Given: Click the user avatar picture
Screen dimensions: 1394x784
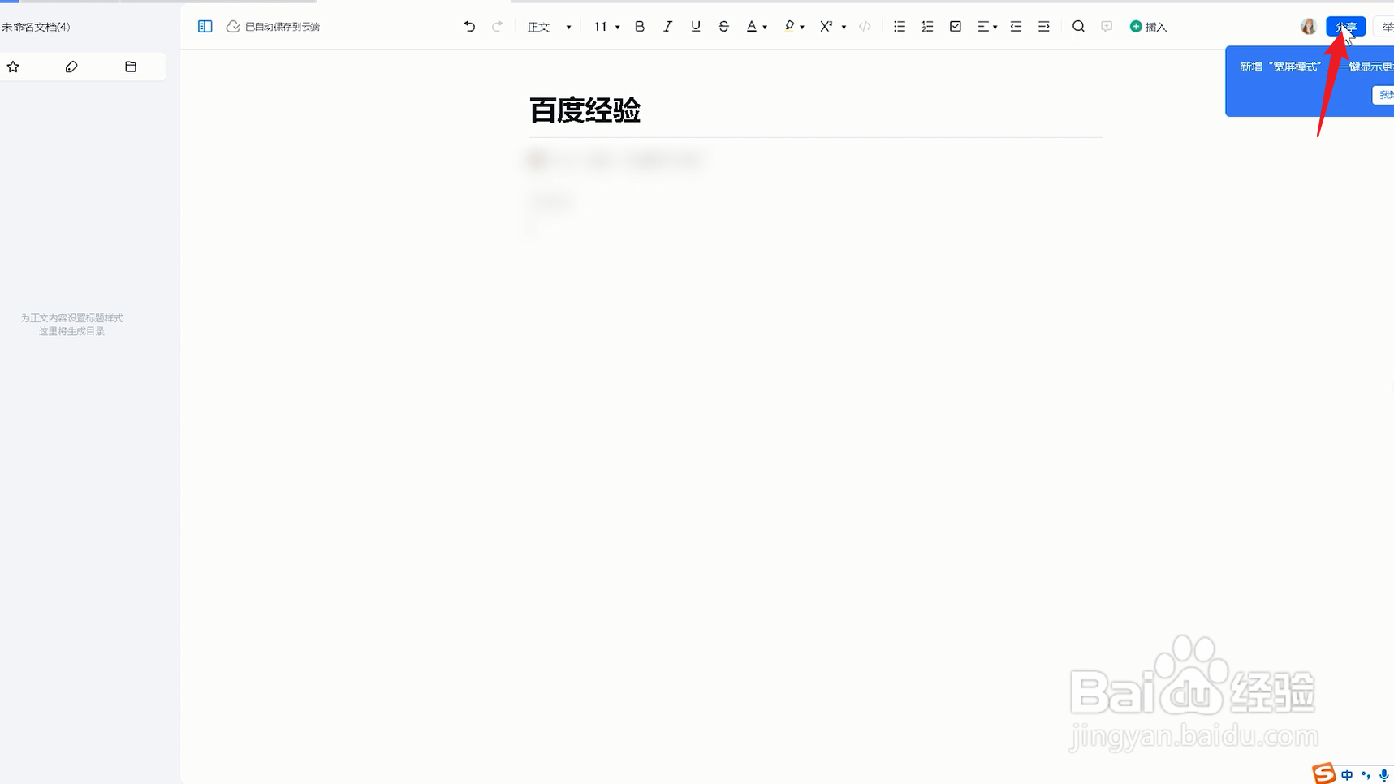Looking at the screenshot, I should [1308, 27].
